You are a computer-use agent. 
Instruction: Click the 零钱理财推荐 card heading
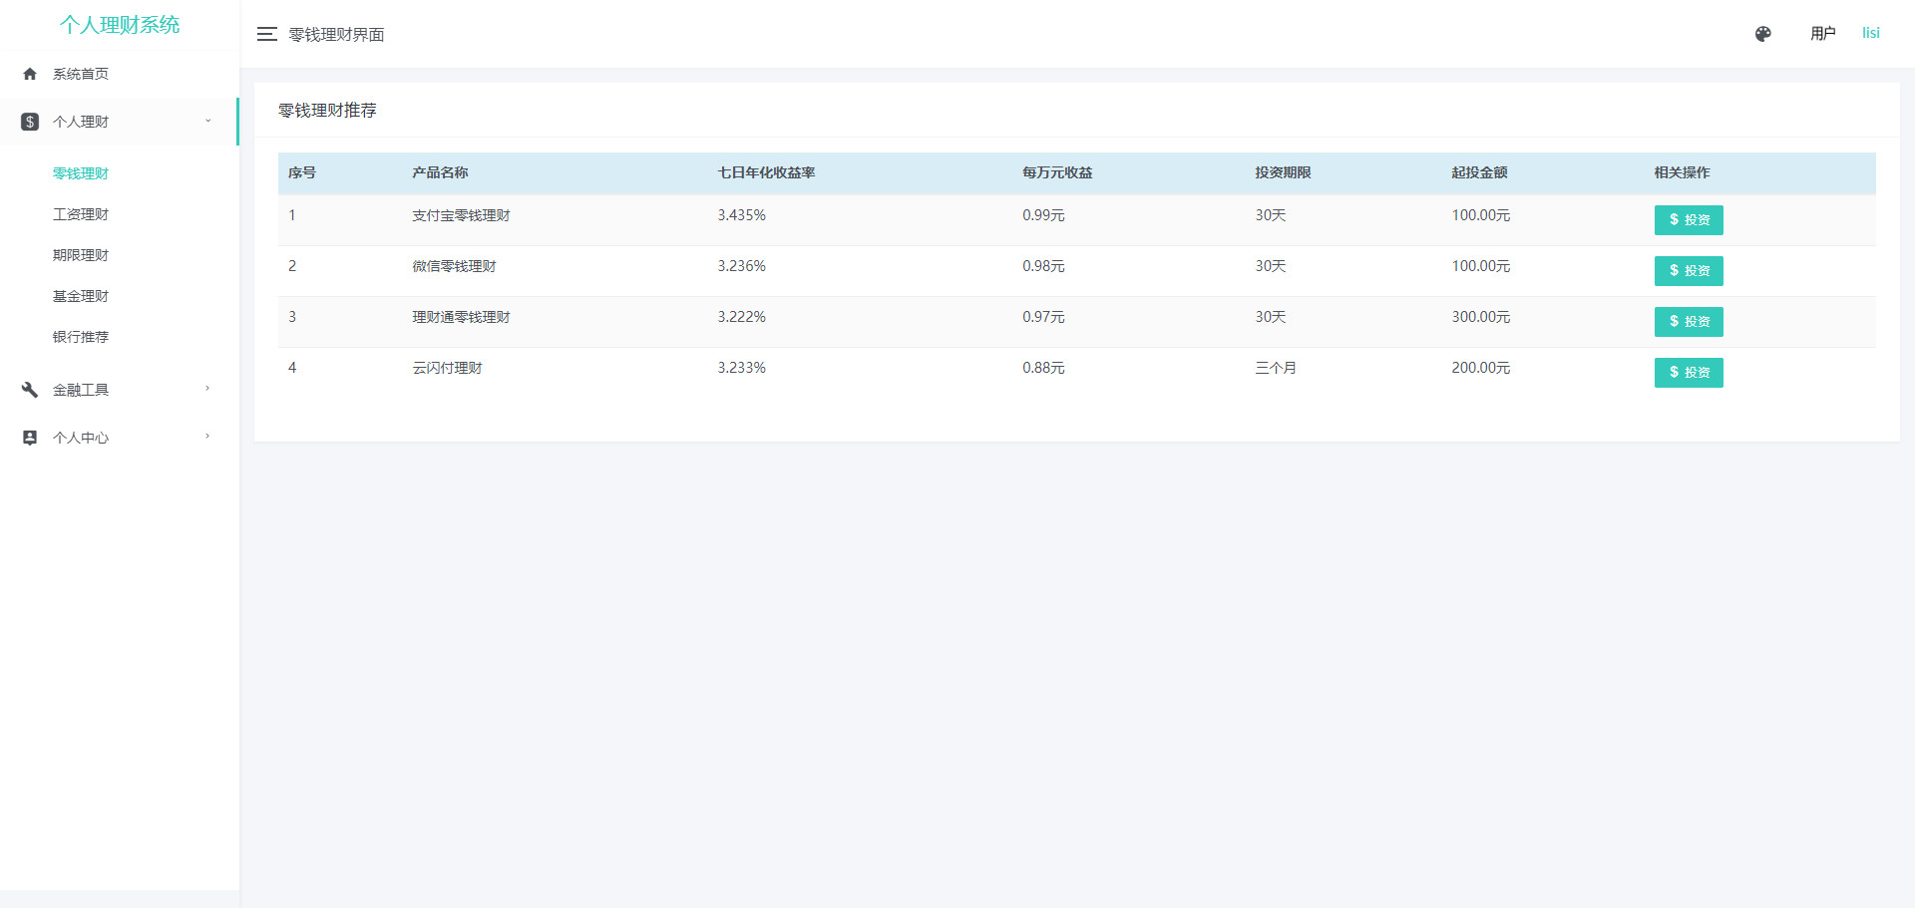[x=327, y=111]
